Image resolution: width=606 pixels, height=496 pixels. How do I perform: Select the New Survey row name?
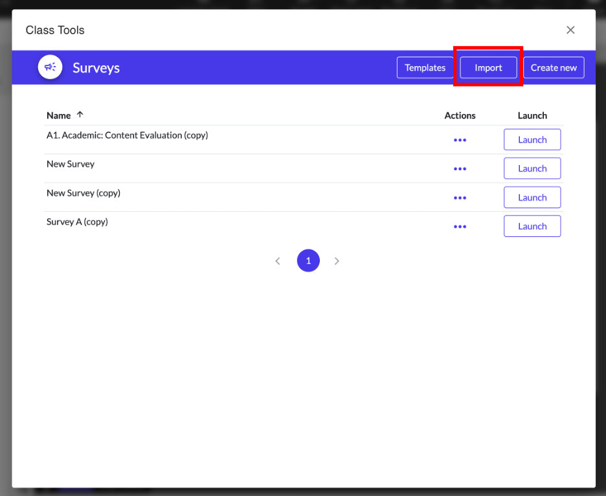(x=71, y=164)
